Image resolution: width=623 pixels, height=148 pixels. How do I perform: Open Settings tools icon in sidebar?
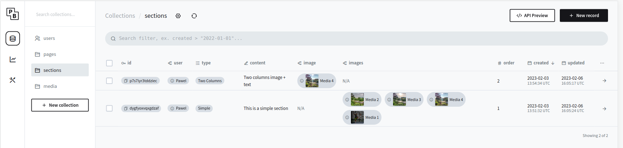pyautogui.click(x=12, y=80)
